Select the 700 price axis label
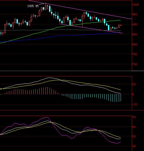The width and height of the screenshot is (144, 151). (x=135, y=64)
